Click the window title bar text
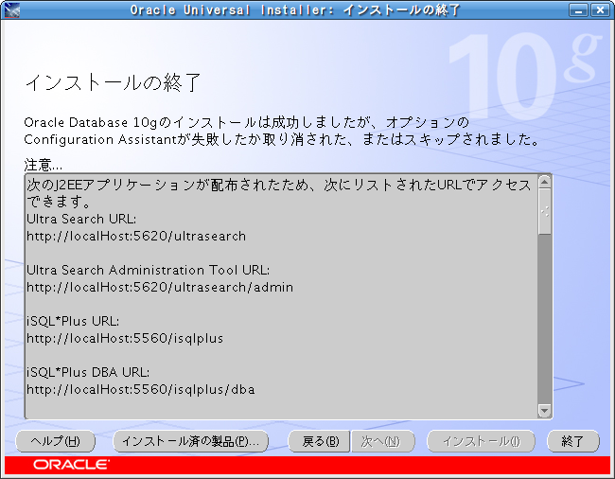 coord(295,9)
